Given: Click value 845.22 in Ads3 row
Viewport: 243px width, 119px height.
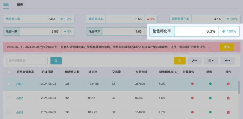Looking at the screenshot, I should (x=93, y=112).
